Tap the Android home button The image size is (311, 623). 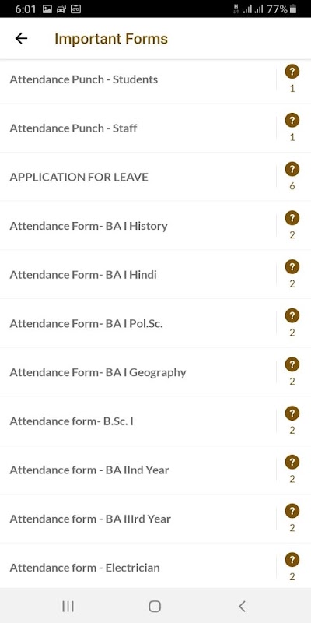click(155, 607)
